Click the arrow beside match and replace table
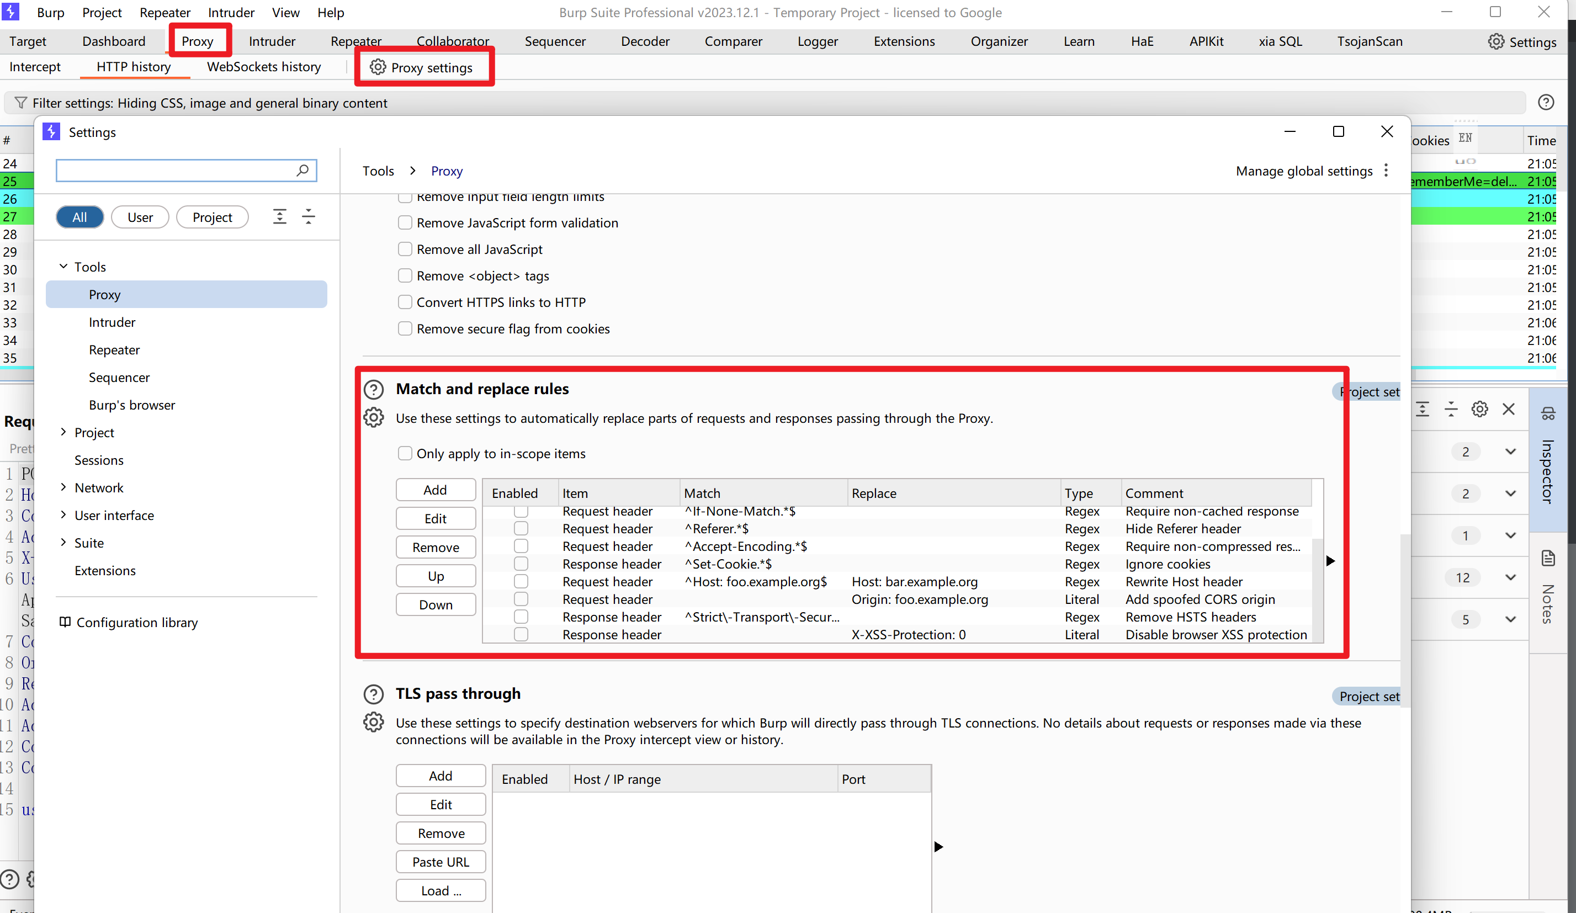This screenshot has height=913, width=1576. click(1330, 561)
